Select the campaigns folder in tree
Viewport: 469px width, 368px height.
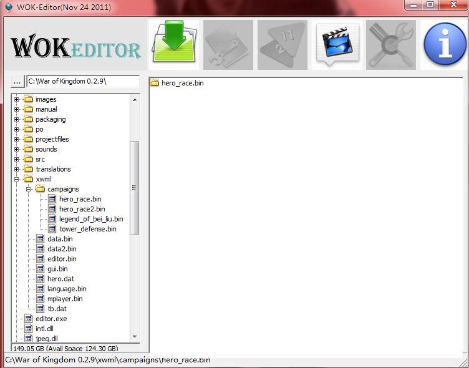click(63, 189)
